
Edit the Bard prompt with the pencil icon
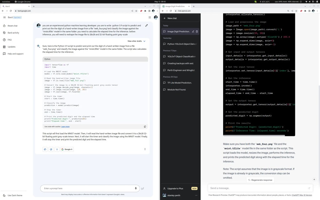[x=146, y=26]
